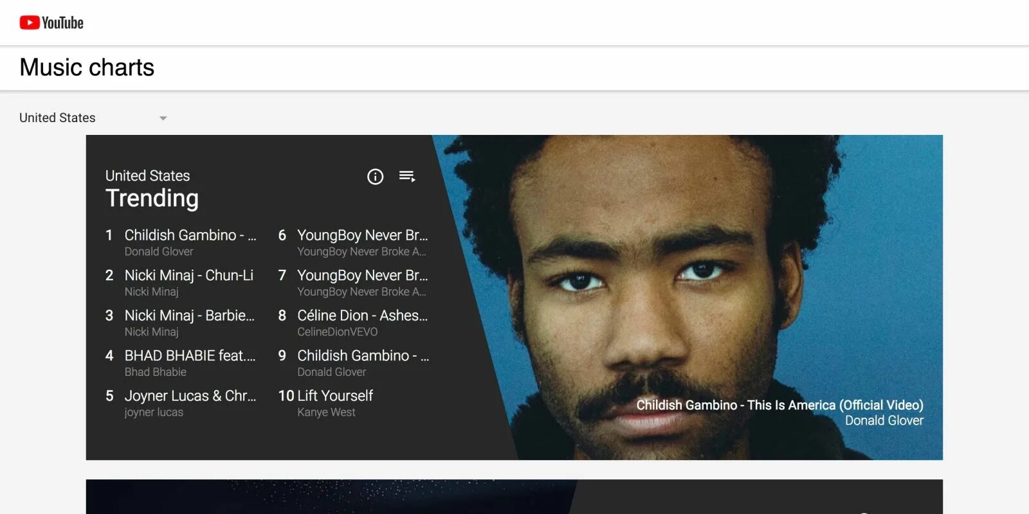Click the Music charts page title

[x=87, y=67]
